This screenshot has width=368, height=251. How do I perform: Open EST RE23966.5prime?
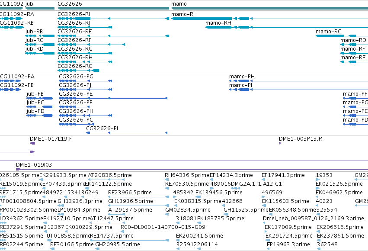pos(130,193)
